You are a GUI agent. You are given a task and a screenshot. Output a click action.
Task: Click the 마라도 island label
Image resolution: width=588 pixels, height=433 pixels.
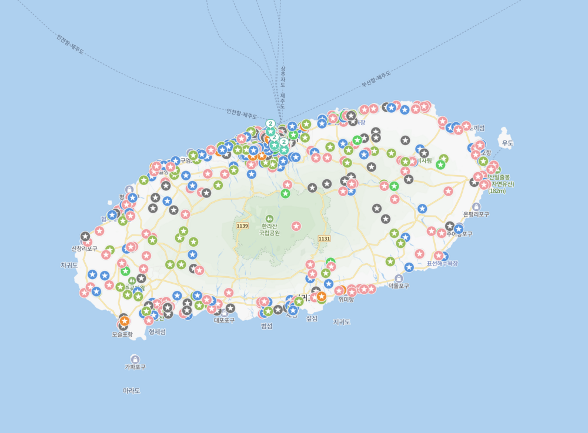(131, 391)
